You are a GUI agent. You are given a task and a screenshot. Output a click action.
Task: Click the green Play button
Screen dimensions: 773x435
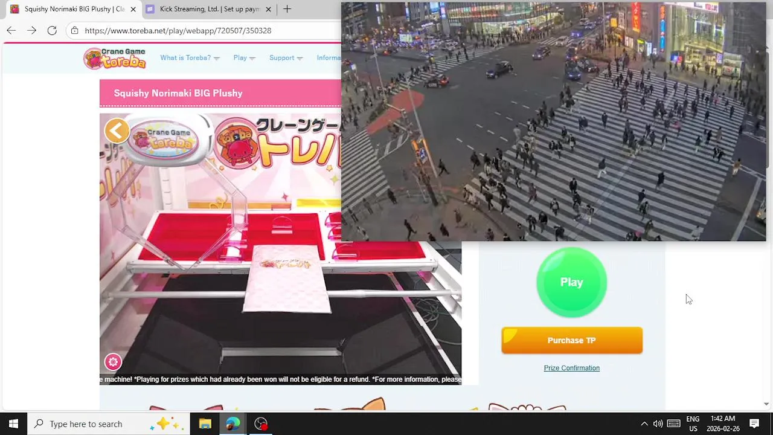pyautogui.click(x=572, y=282)
